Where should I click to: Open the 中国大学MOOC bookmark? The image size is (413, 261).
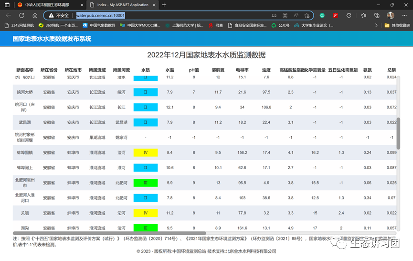click(x=140, y=25)
